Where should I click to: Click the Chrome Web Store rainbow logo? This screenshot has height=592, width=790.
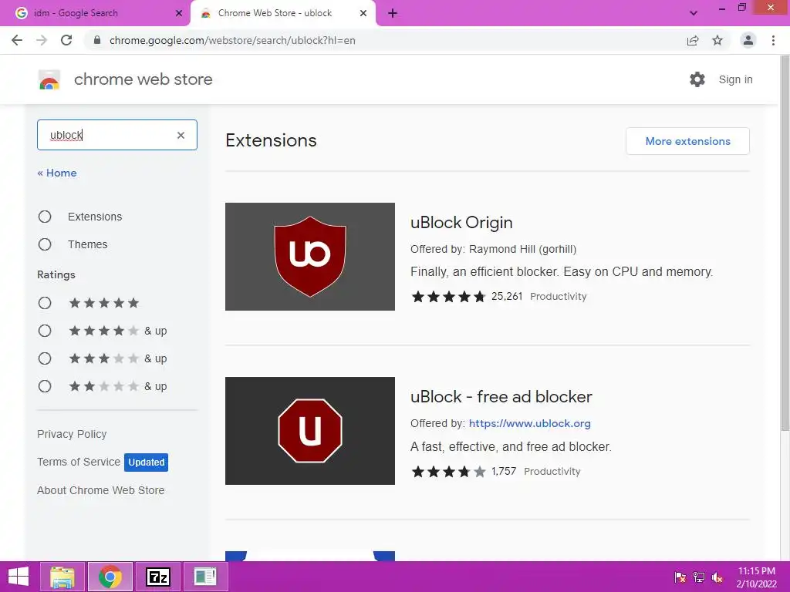click(x=49, y=79)
